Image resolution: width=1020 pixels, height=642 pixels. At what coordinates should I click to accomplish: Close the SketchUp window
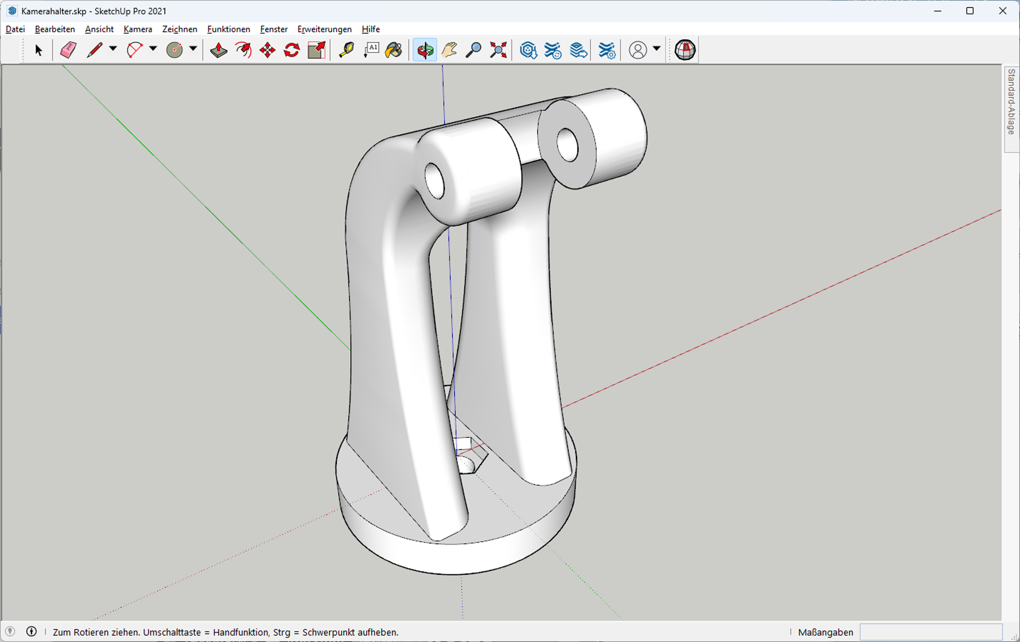coord(1002,11)
